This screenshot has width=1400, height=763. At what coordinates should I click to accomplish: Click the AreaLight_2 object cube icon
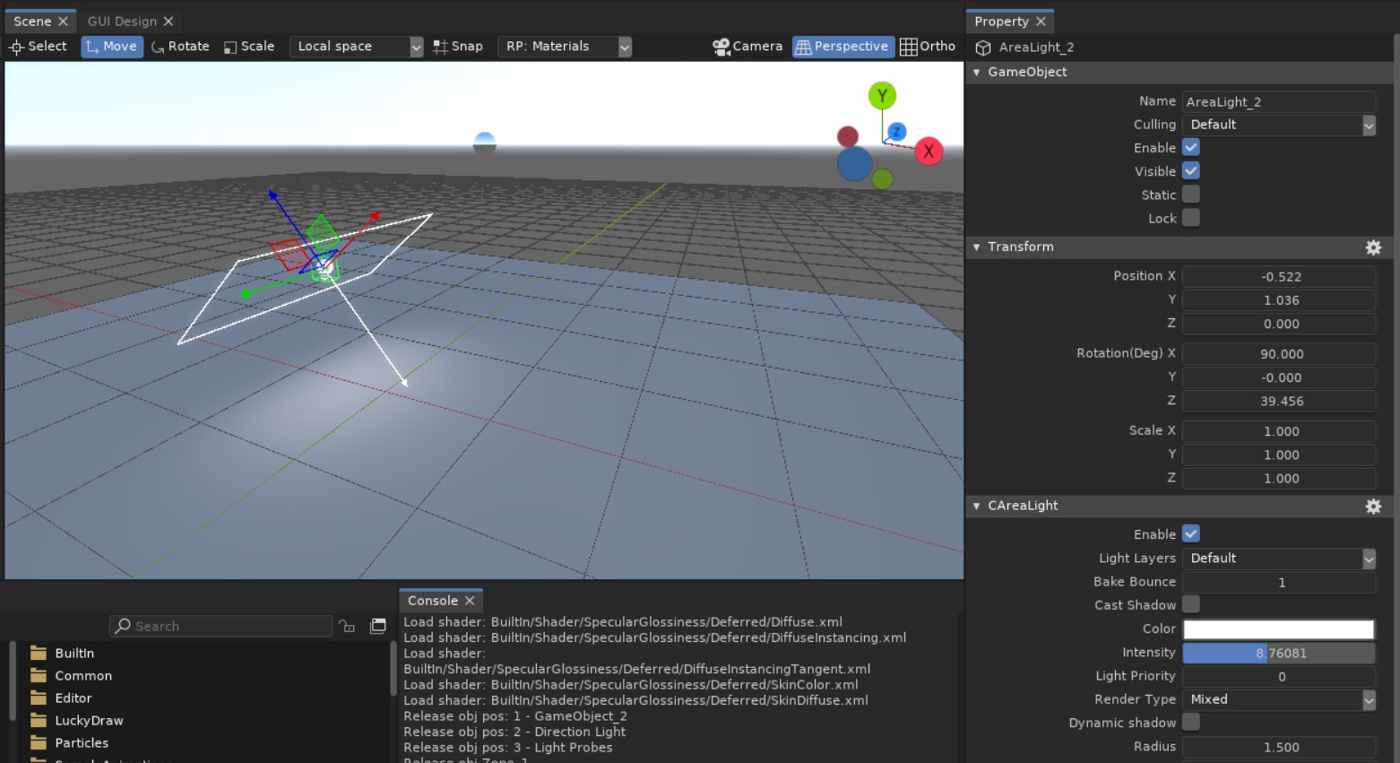click(x=983, y=48)
